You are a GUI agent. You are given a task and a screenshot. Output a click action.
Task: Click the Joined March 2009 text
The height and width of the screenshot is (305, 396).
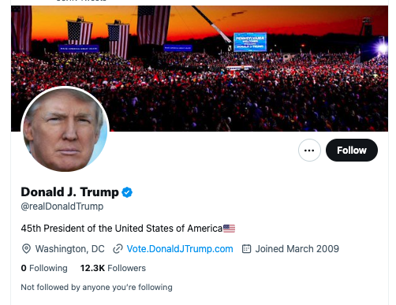[297, 249]
